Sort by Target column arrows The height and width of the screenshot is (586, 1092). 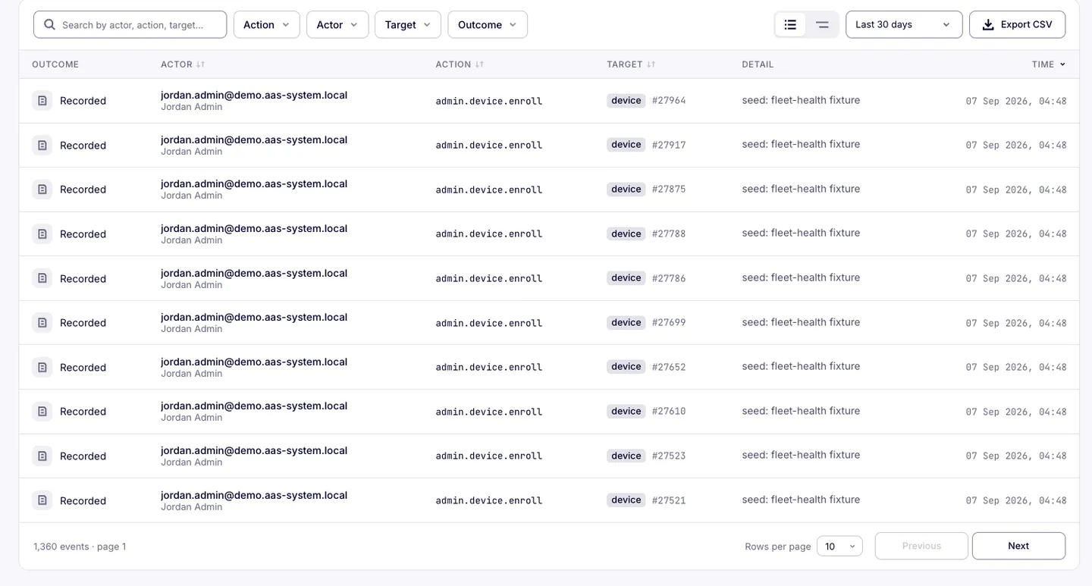pyautogui.click(x=651, y=64)
